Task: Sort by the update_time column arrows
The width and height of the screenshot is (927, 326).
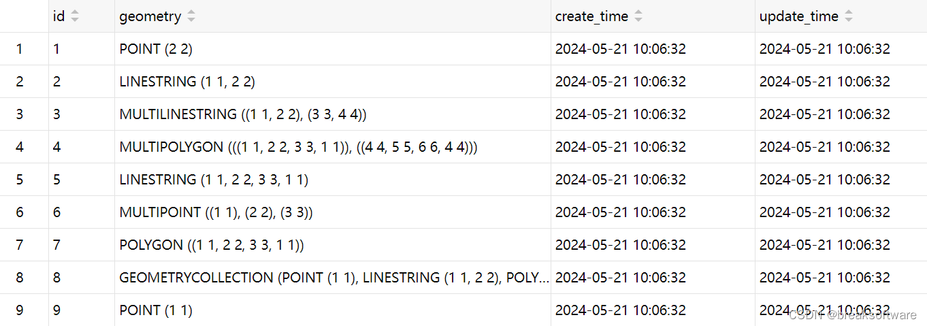Action: 849,16
